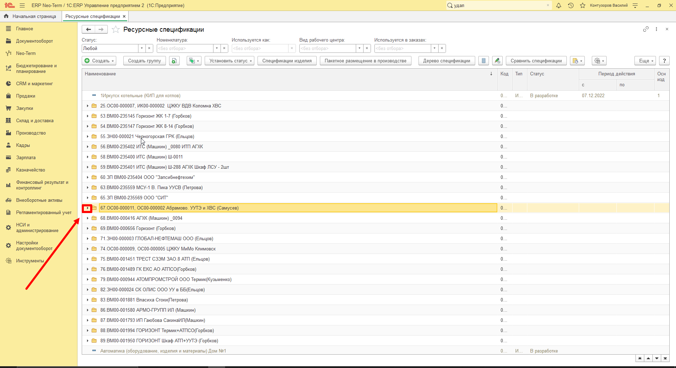676x368 pixels.
Task: Open the Еще menu dropdown
Action: click(x=645, y=61)
